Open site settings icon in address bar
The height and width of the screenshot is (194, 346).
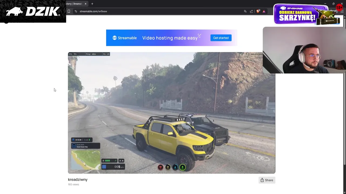[x=76, y=11]
